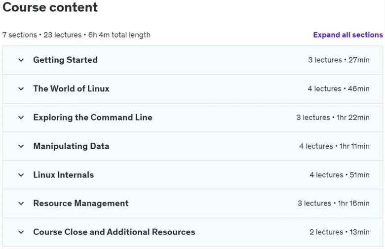
Task: Open the Linux Internals section heading
Action: [64, 175]
